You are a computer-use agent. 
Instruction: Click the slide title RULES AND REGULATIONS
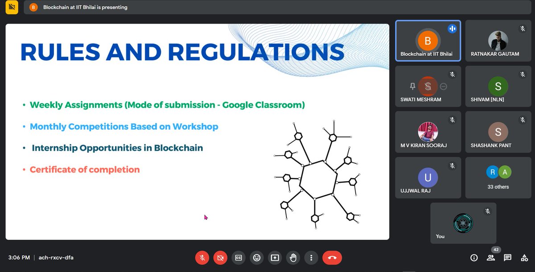click(182, 52)
